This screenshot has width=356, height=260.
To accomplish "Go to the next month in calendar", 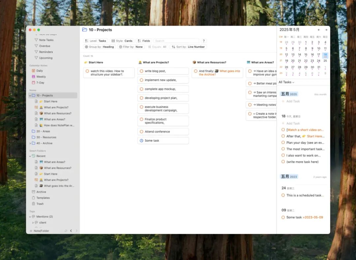I will 326,30.
